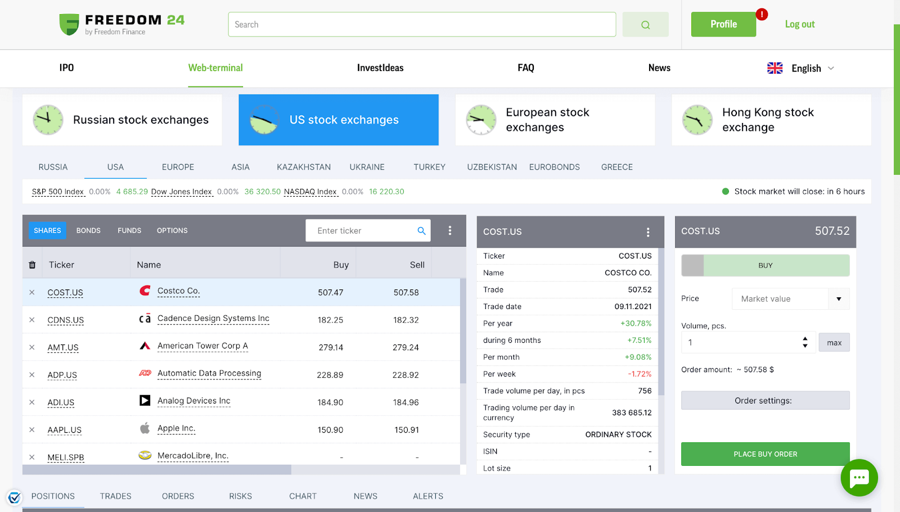The image size is (900, 512).
Task: Click the Apple logo icon
Action: (145, 428)
